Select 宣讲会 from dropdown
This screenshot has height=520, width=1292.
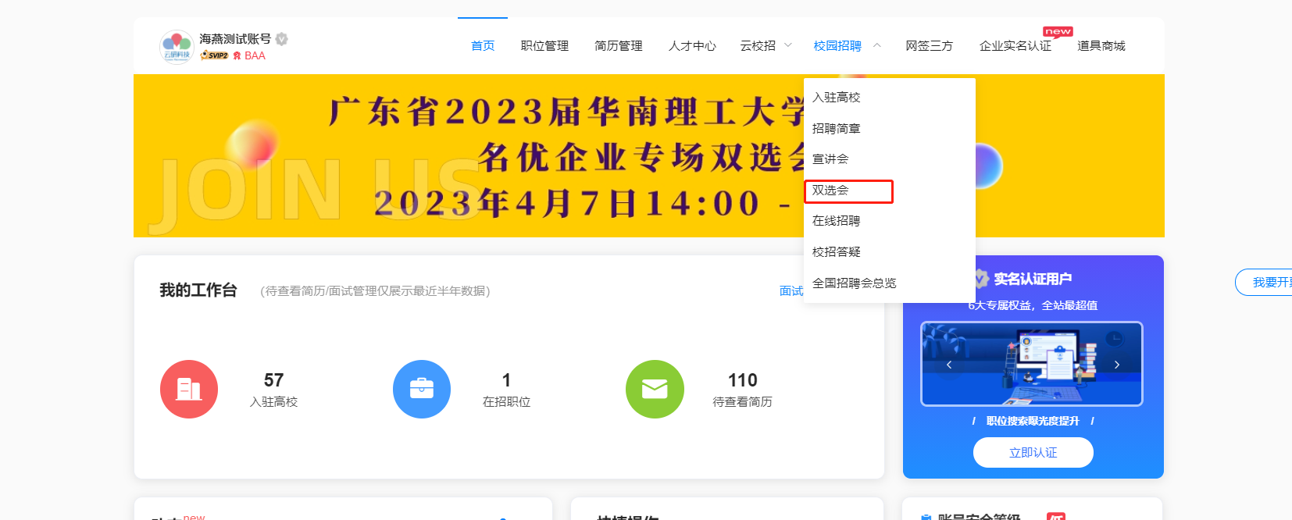[890, 159]
